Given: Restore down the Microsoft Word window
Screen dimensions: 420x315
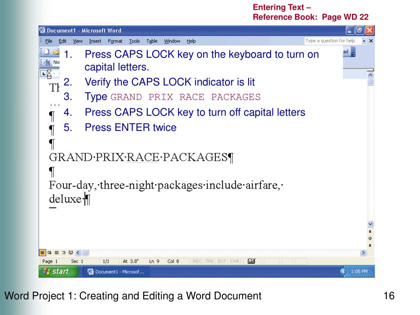Looking at the screenshot, I should click(359, 30).
